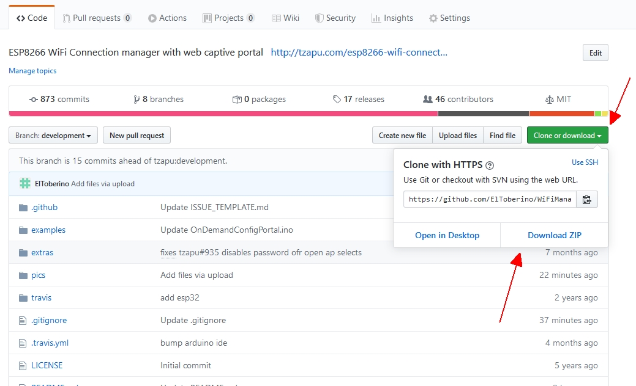
Task: Expand the Branch: development dropdown
Action: pos(53,135)
